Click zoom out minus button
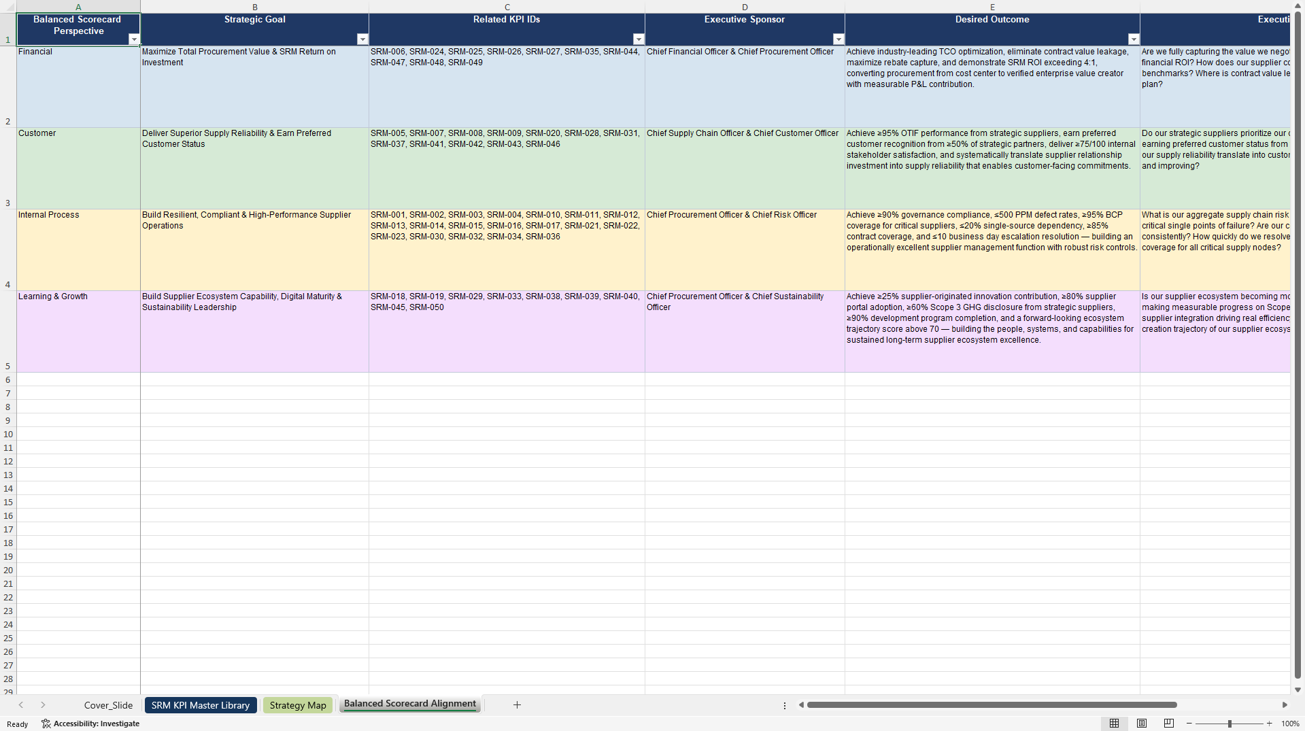This screenshot has width=1305, height=731. (1189, 724)
